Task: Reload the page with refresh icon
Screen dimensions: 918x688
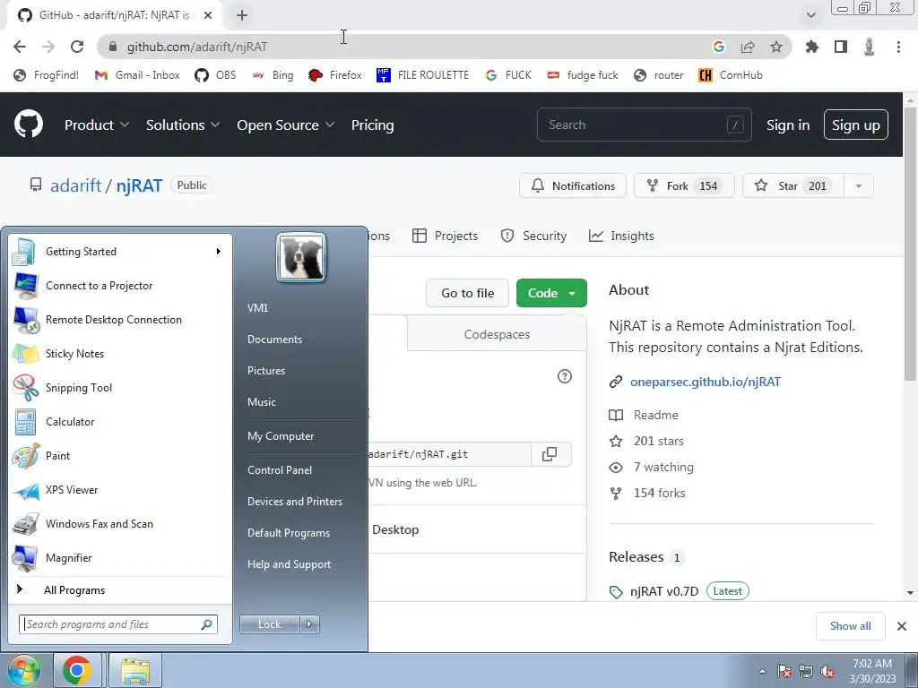Action: pyautogui.click(x=77, y=47)
